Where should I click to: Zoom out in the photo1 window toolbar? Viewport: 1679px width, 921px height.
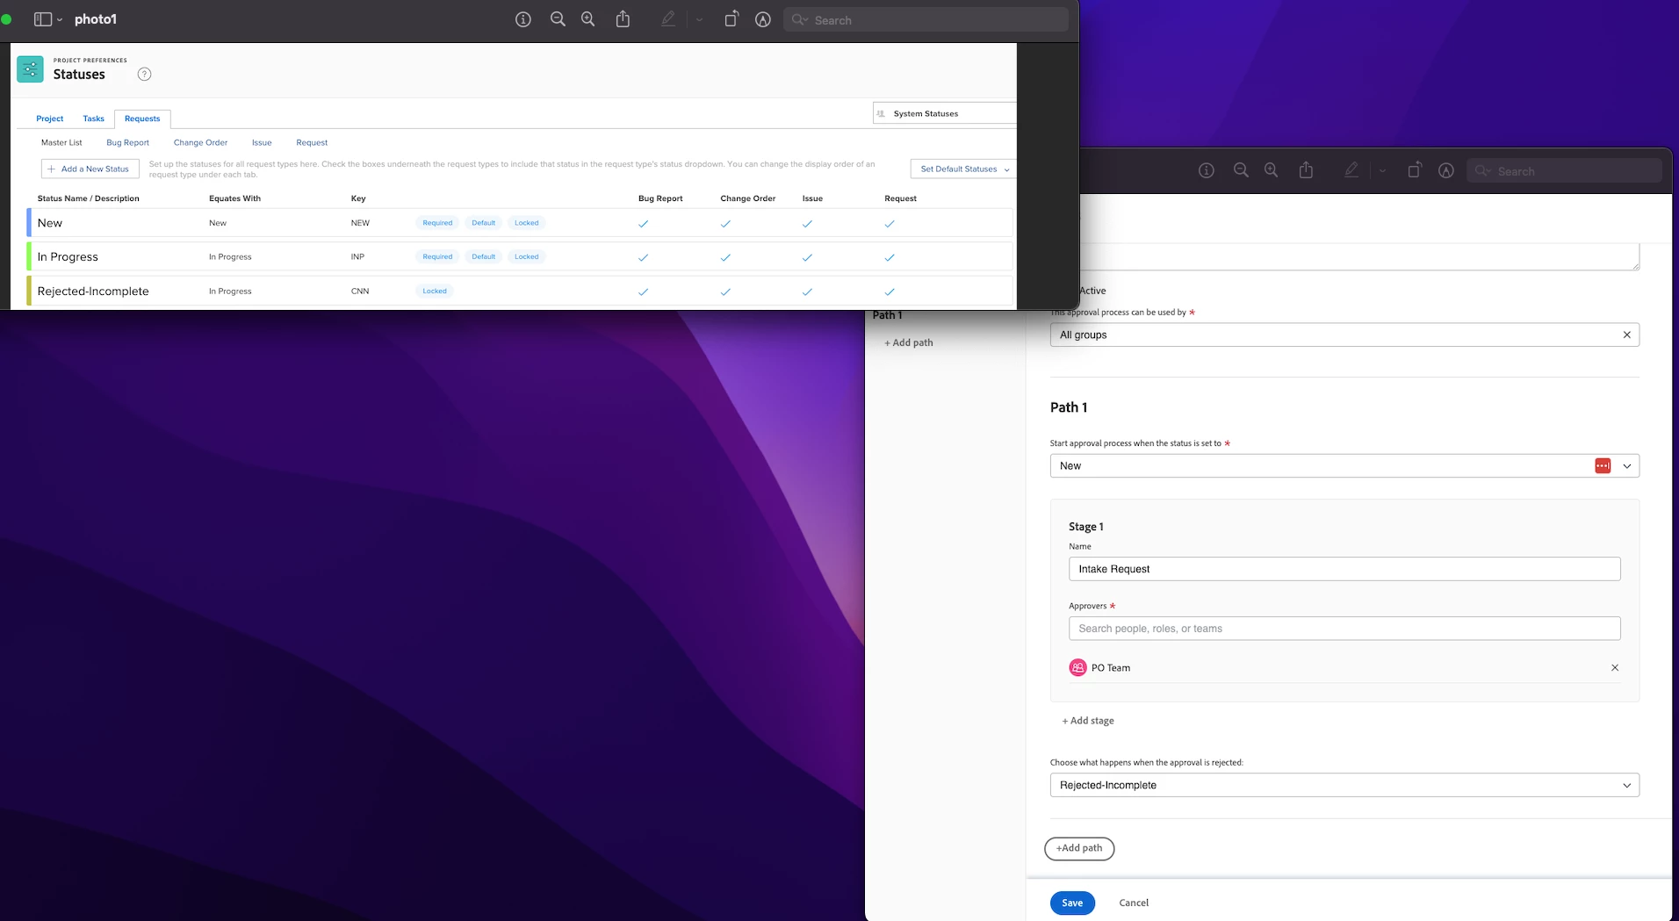pyautogui.click(x=558, y=19)
